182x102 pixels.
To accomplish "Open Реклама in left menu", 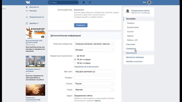I will tap(33, 11).
